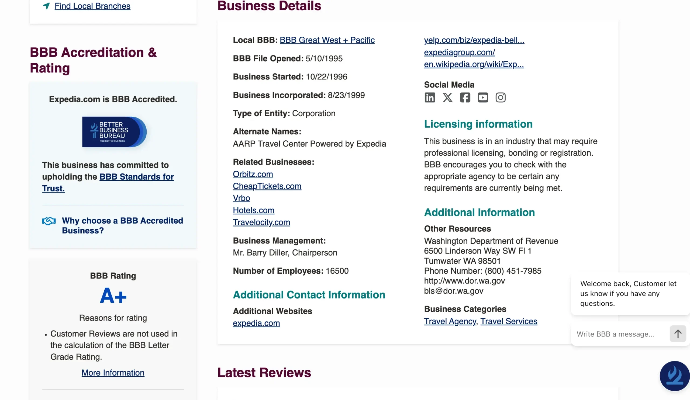Open the Hotels.com related business link
690x400 pixels.
[x=254, y=210]
